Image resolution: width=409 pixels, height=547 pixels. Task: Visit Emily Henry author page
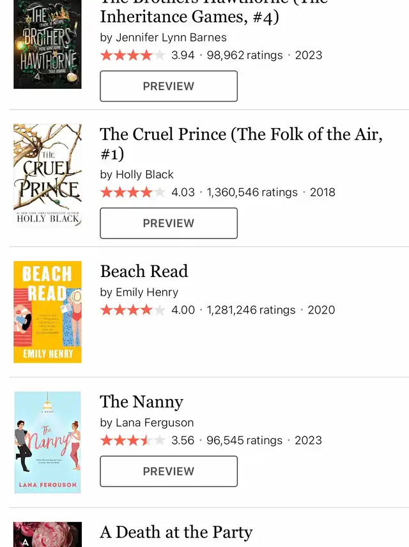point(147,292)
